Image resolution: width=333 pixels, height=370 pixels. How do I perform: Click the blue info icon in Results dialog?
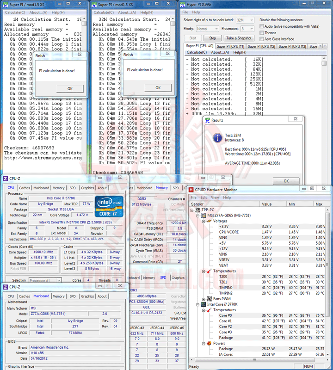[x=217, y=138]
